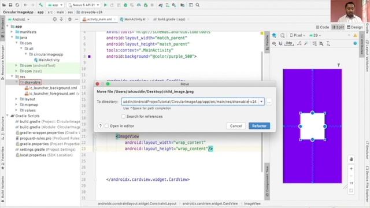Collapse the Gradle Scripts node
The height and width of the screenshot is (208, 370).
coord(8,116)
